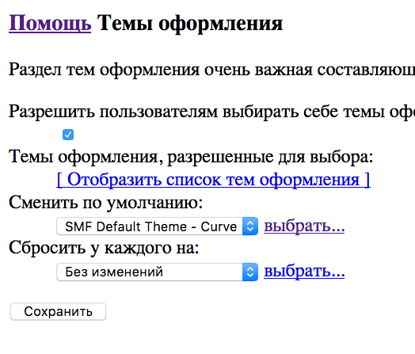
Task: Click opening bracket of the theme list link
Action: pyautogui.click(x=60, y=180)
